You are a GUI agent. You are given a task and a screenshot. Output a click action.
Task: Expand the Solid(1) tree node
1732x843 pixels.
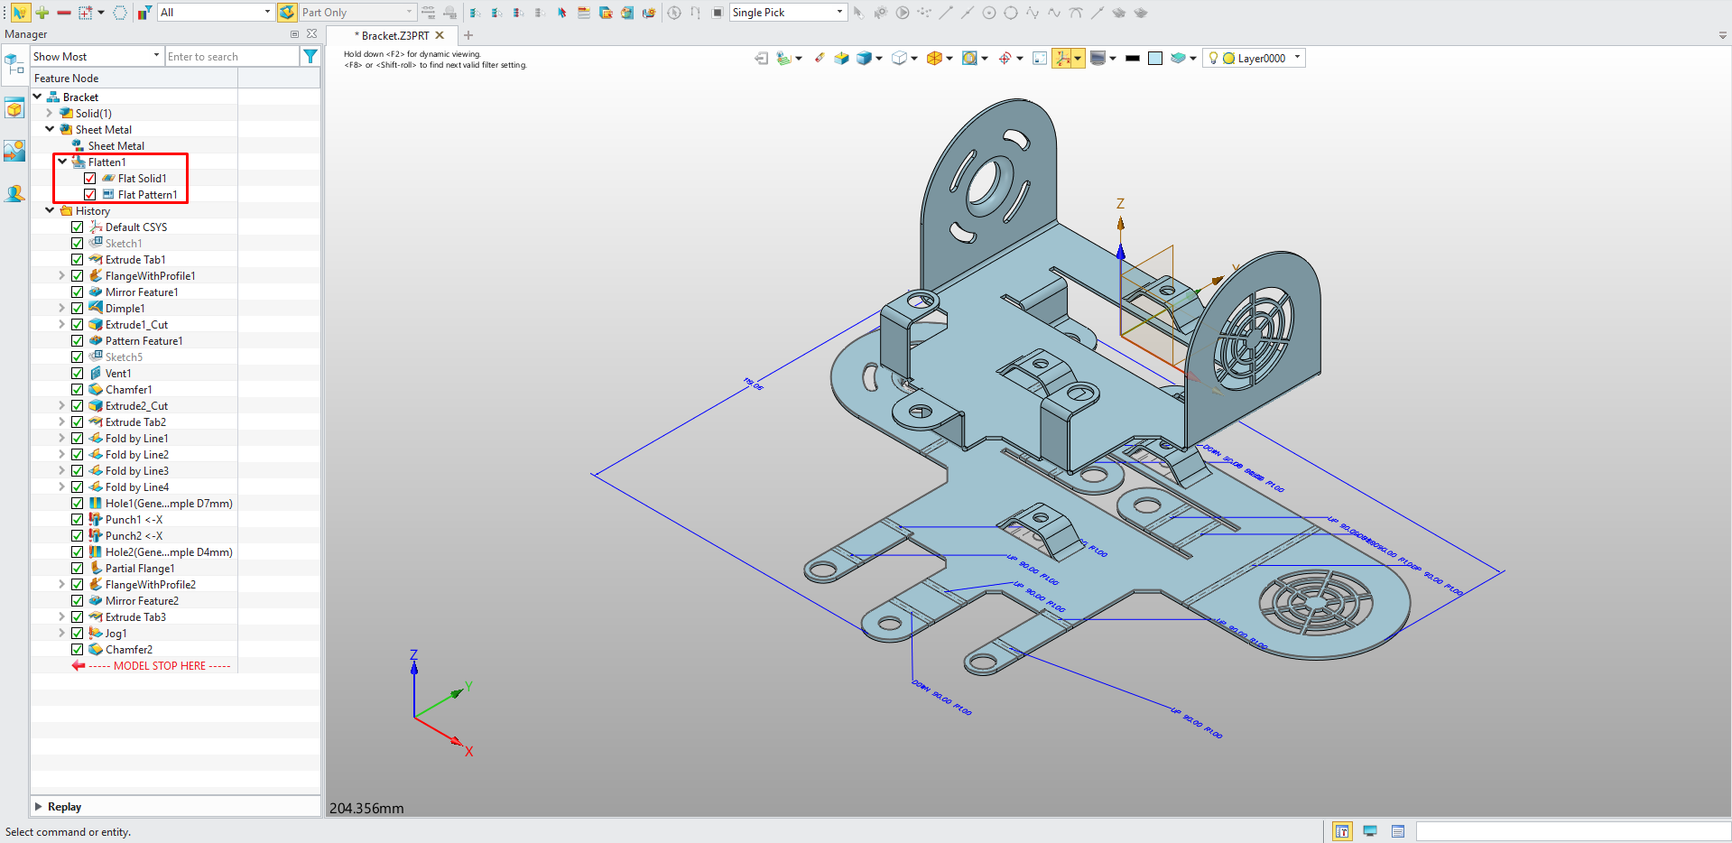point(50,114)
